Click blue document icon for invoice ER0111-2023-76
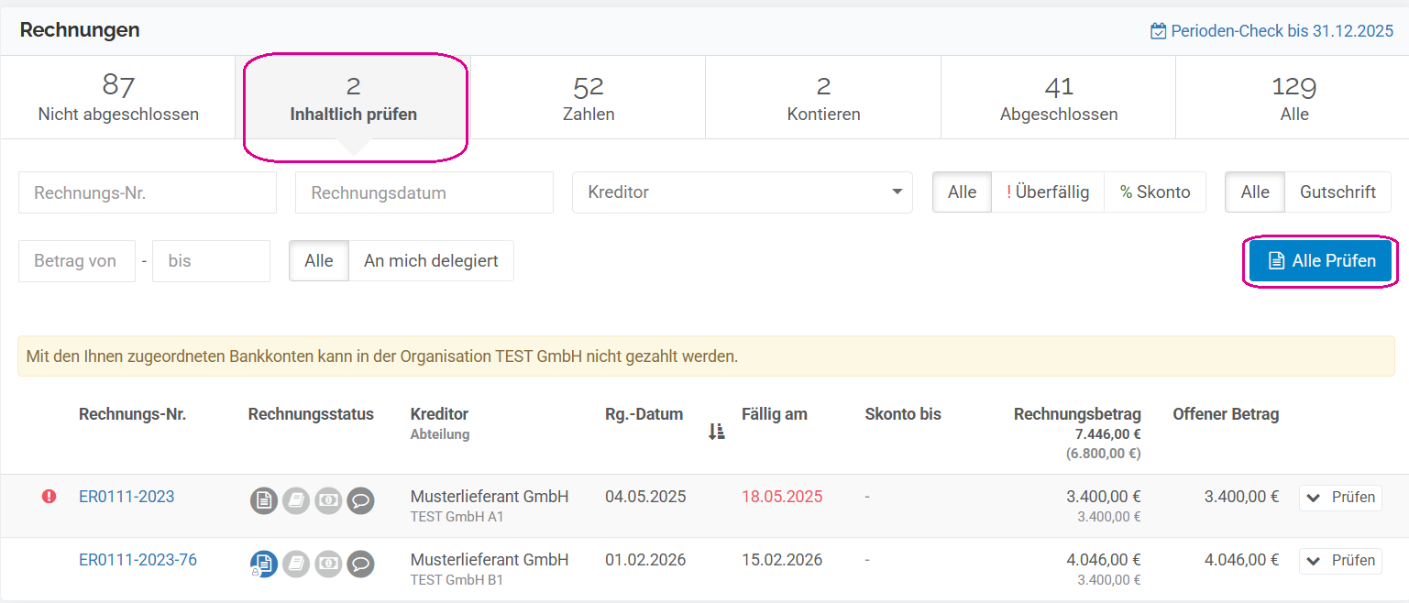 point(264,564)
